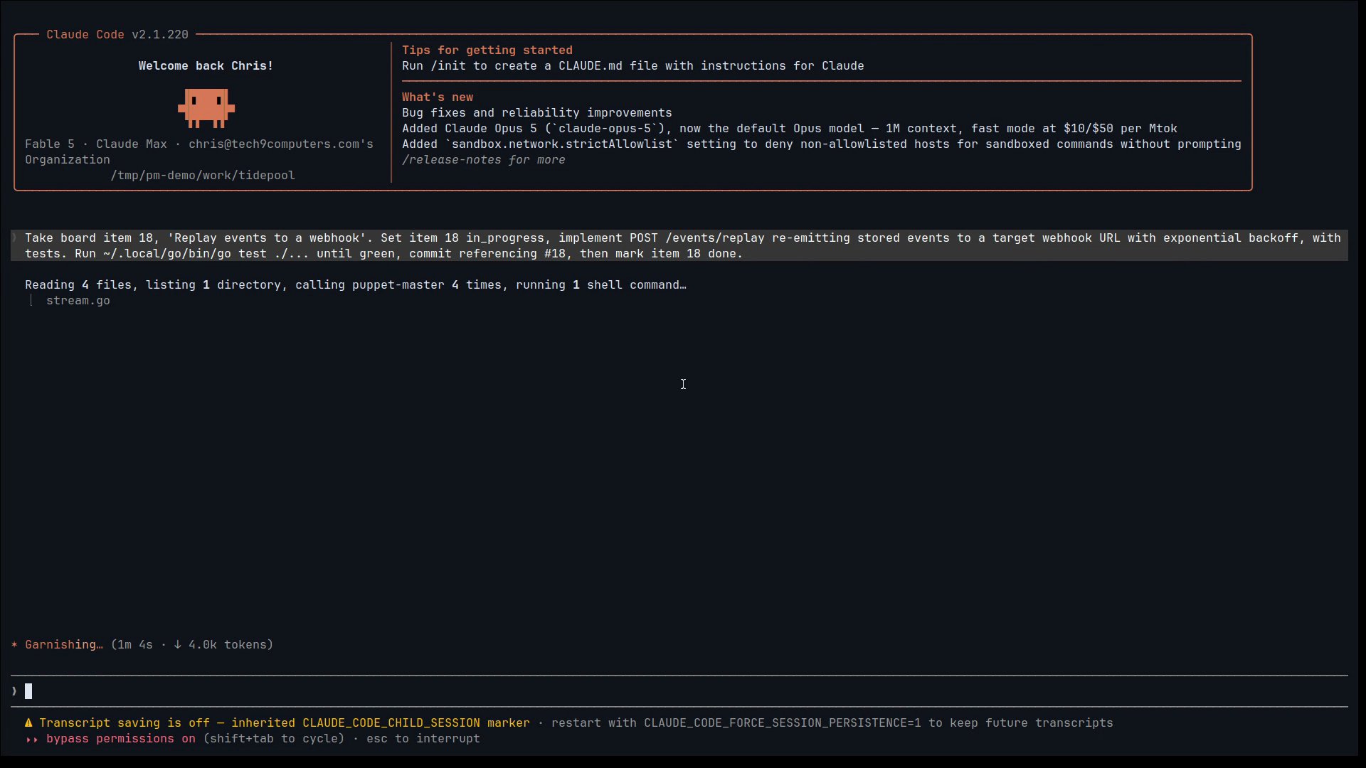Click the '(1m 4s · 4.0k tokens)' timer text
Viewport: 1366px width, 768px height.
click(x=192, y=645)
